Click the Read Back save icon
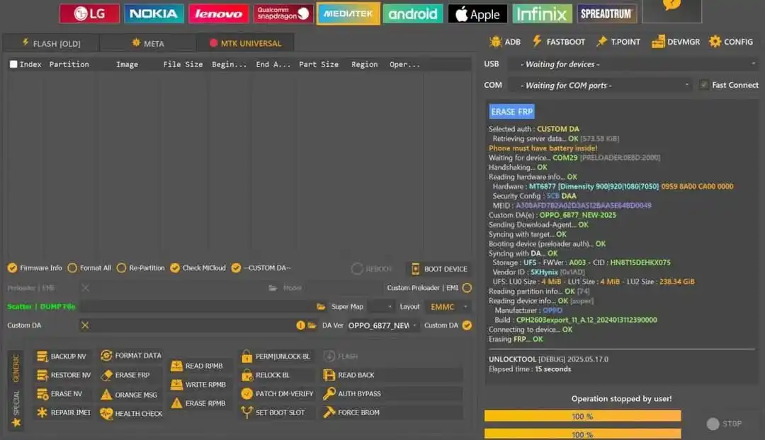The image size is (765, 440). pyautogui.click(x=329, y=375)
